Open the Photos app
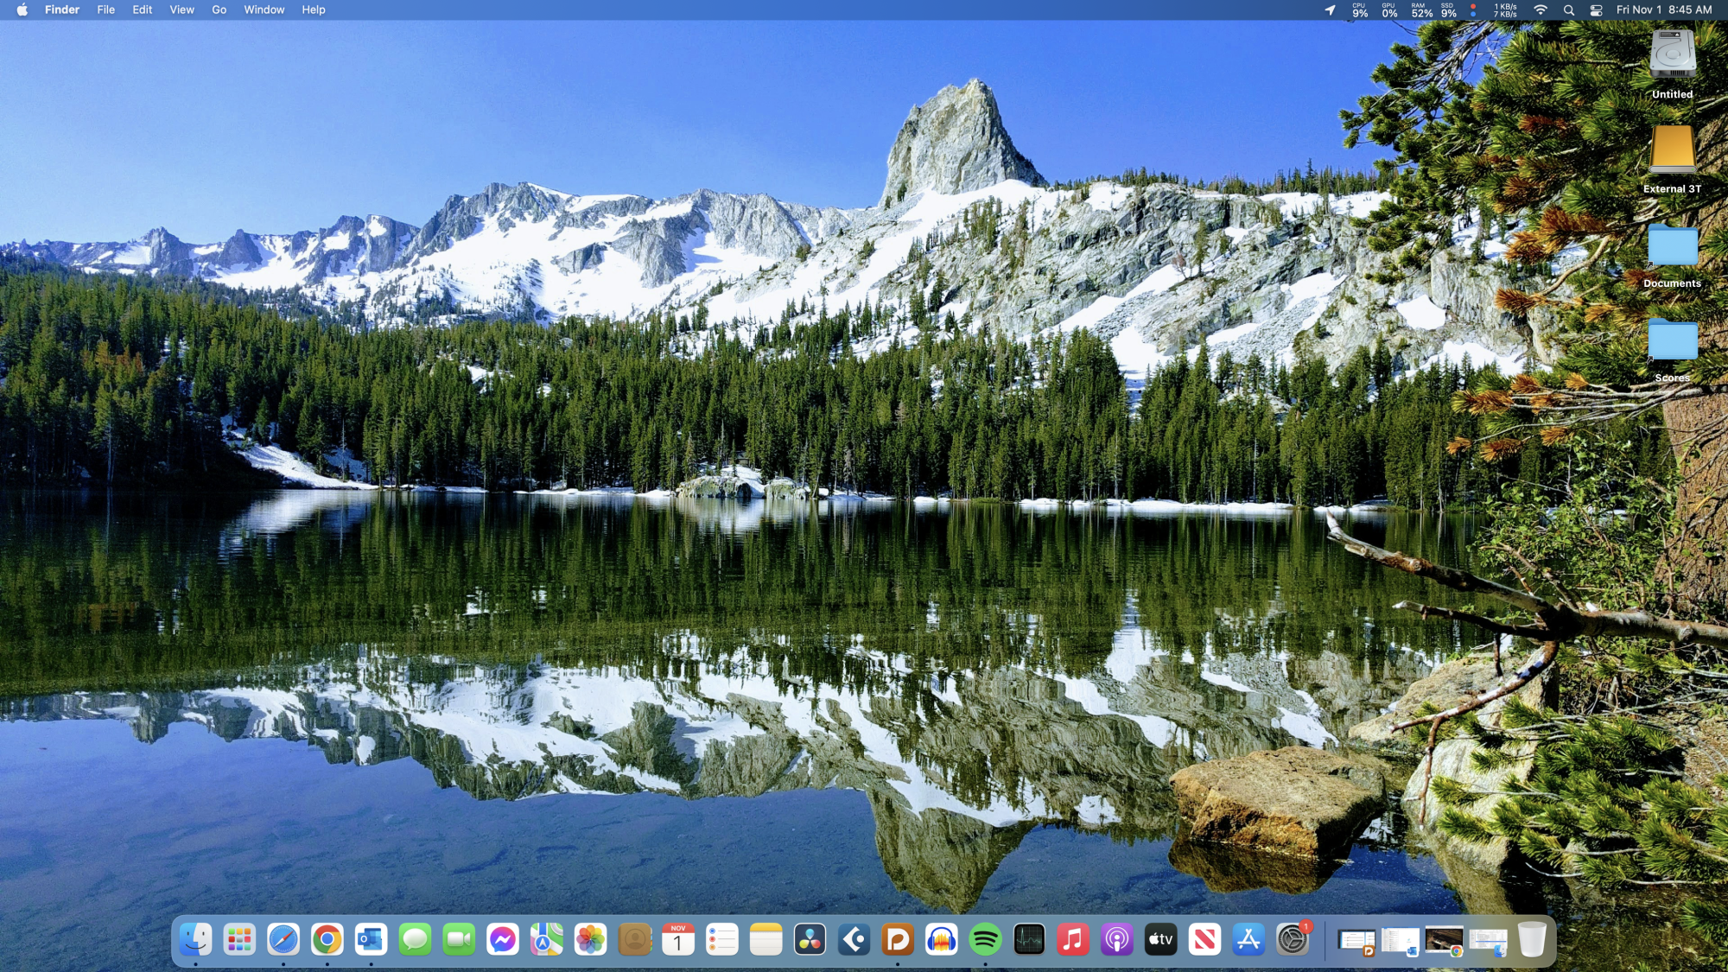 point(590,939)
